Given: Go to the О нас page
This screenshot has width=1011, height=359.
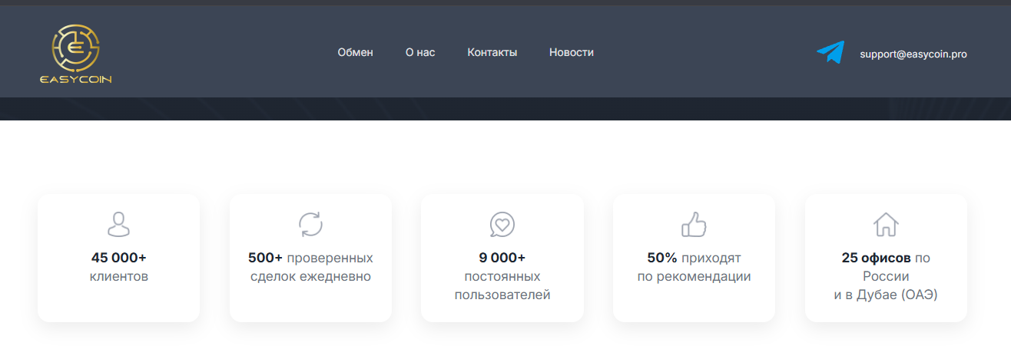Looking at the screenshot, I should 420,52.
